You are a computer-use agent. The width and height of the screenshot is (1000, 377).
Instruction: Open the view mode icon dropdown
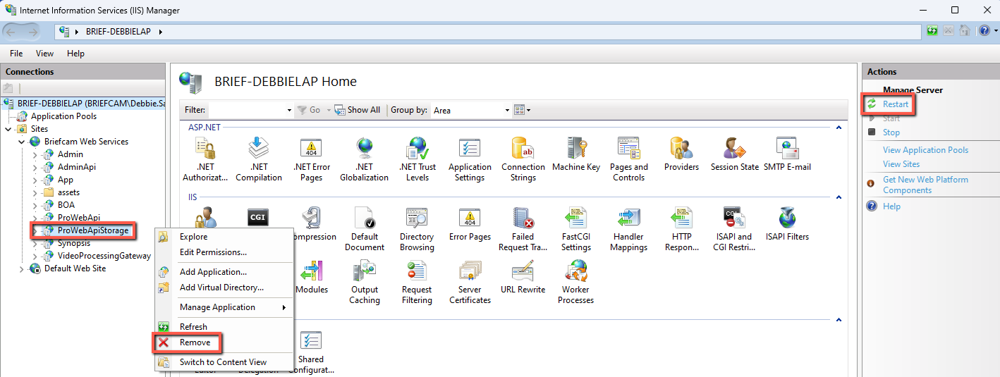click(522, 110)
